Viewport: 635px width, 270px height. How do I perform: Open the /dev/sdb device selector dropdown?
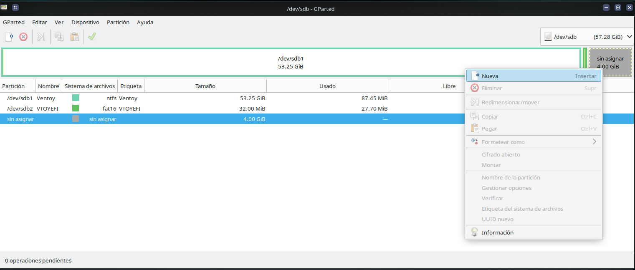coord(587,37)
